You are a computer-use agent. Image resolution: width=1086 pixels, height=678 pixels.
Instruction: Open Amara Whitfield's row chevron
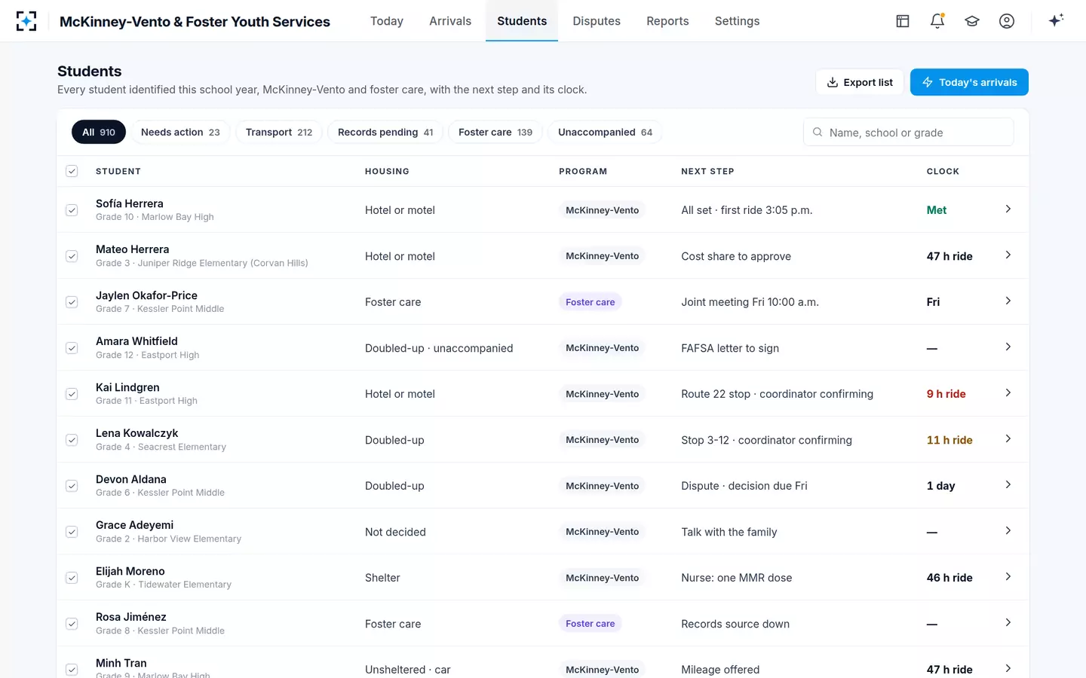pos(1008,347)
